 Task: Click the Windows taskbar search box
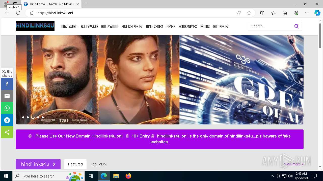point(48,176)
